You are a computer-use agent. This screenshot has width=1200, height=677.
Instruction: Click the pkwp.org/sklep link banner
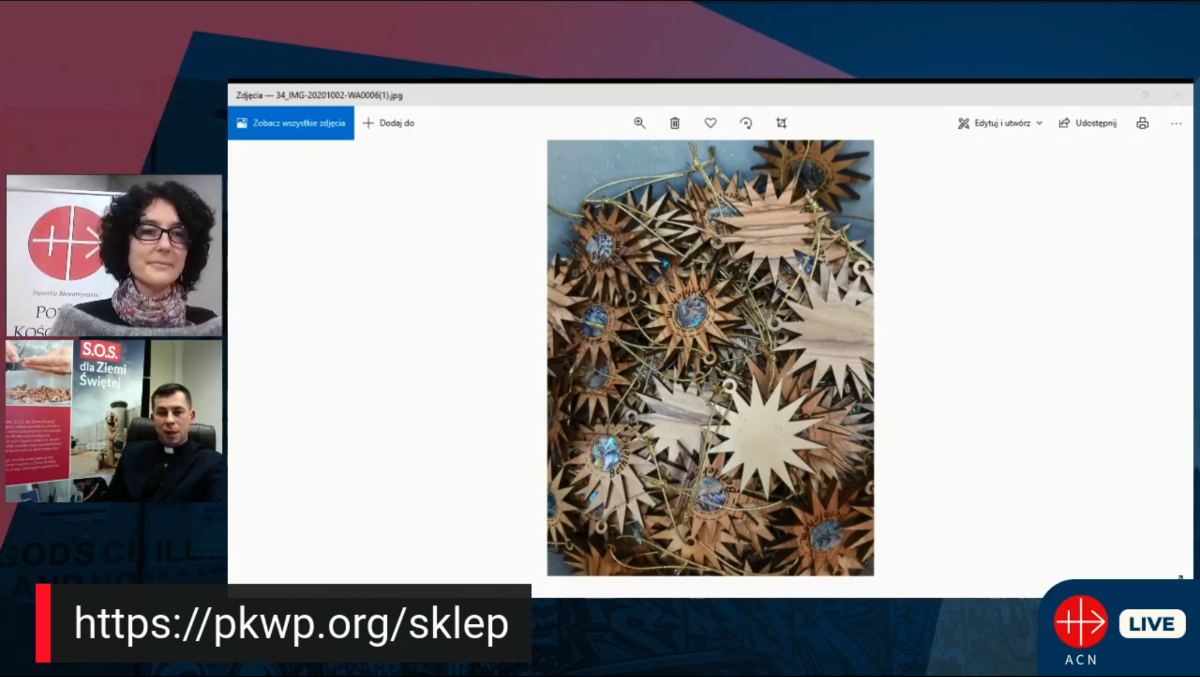click(291, 623)
